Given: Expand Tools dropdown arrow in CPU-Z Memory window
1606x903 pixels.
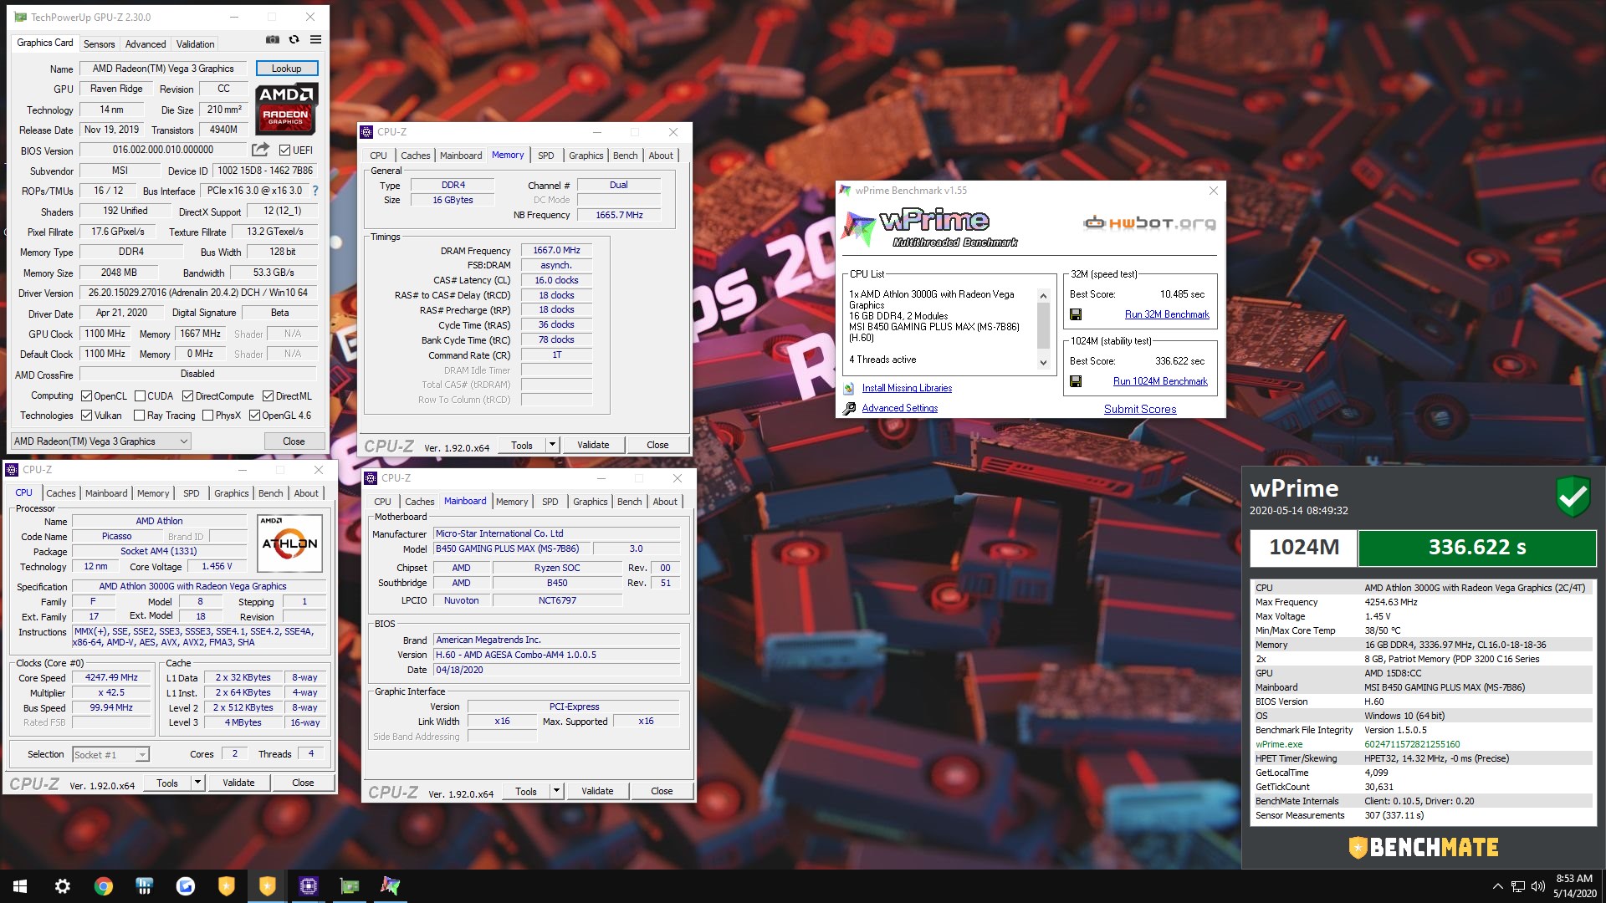Looking at the screenshot, I should click(552, 445).
